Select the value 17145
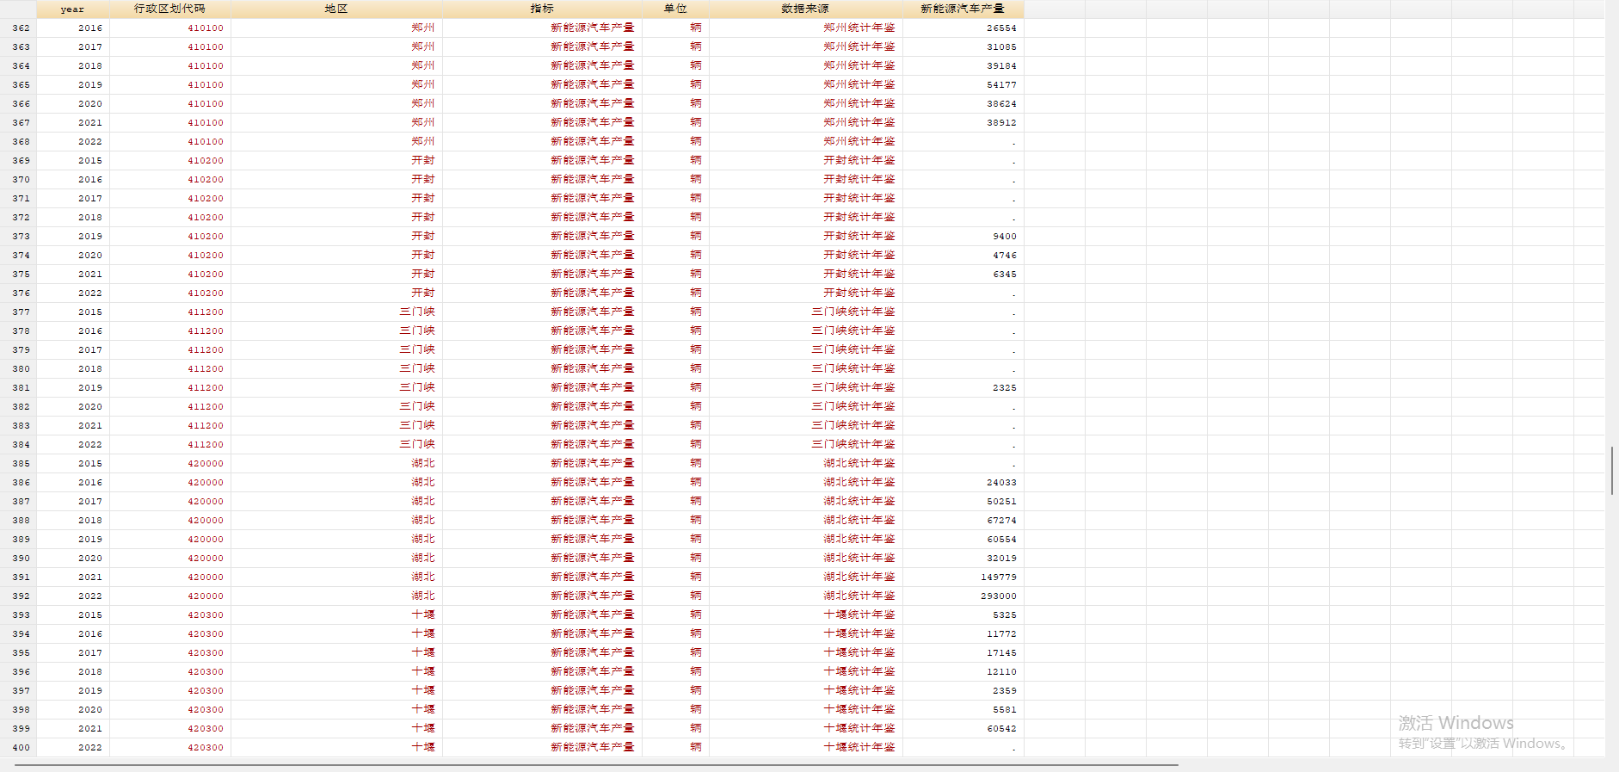The image size is (1619, 772). [1001, 653]
